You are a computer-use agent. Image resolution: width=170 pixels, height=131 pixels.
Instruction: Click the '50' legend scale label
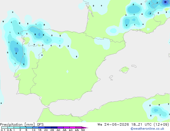point(83,130)
